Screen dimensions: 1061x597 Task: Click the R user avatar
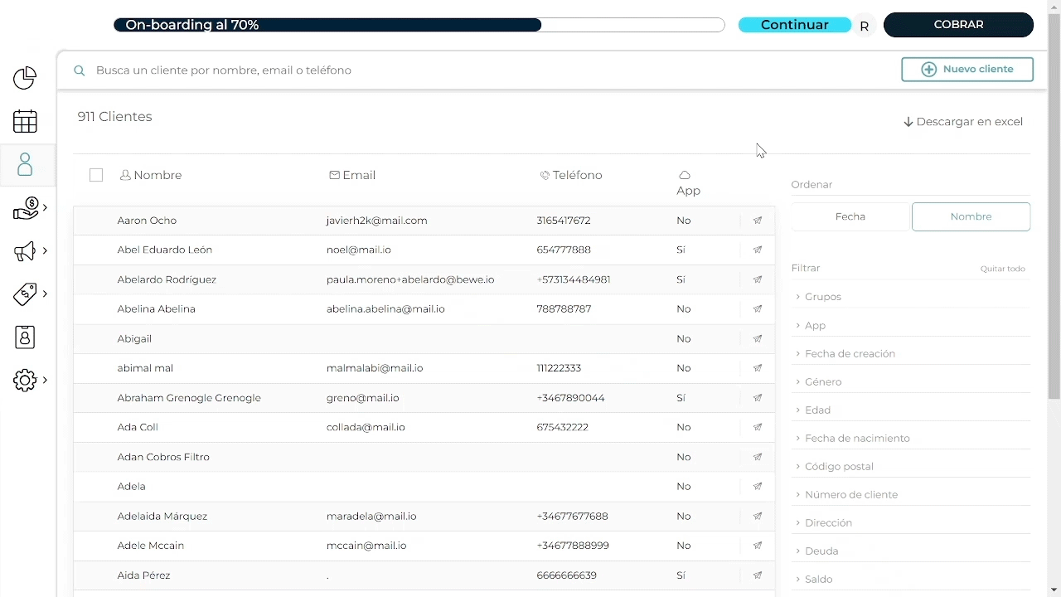tap(864, 27)
